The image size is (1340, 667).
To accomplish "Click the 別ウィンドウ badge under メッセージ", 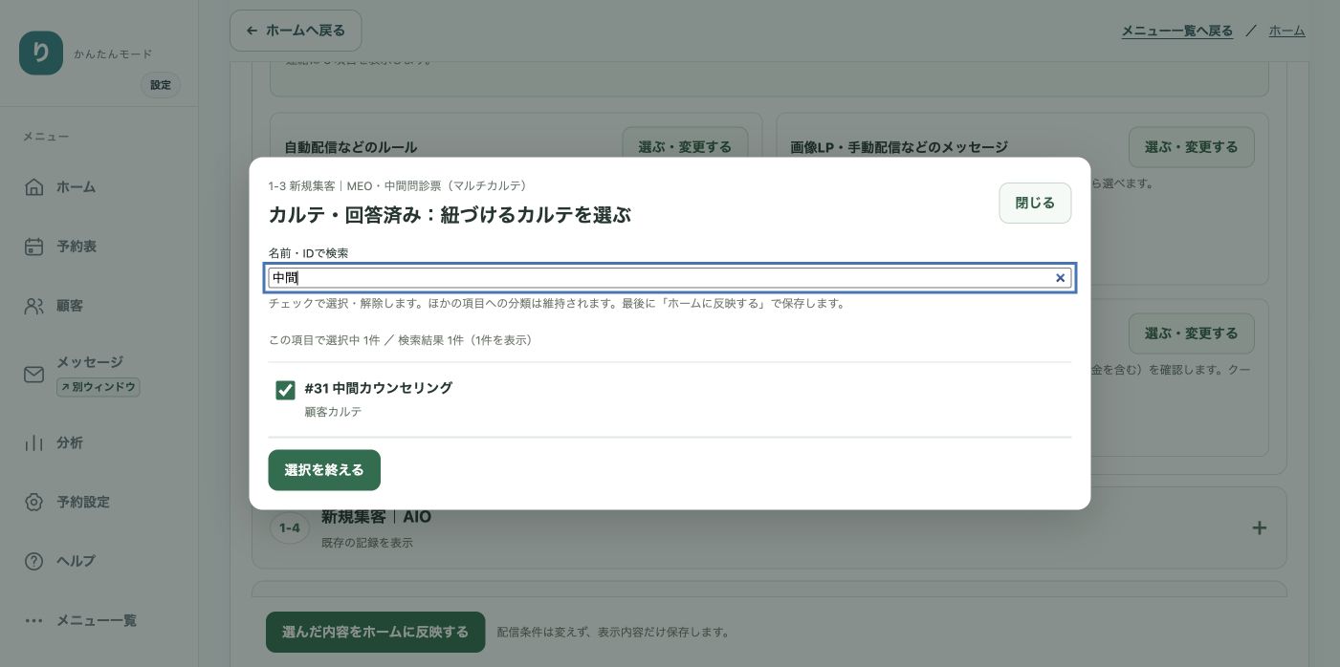I will point(99,387).
